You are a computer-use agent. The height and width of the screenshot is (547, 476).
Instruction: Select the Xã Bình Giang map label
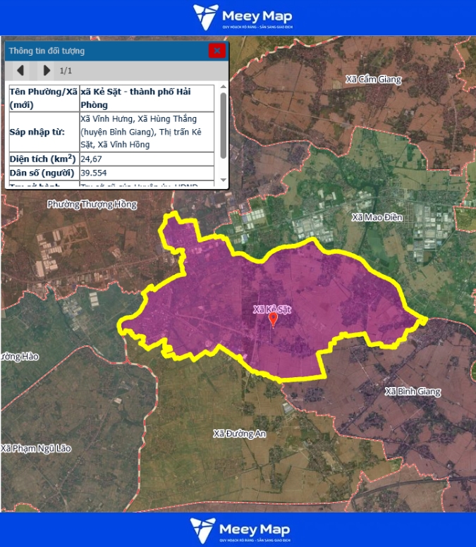coord(413,391)
